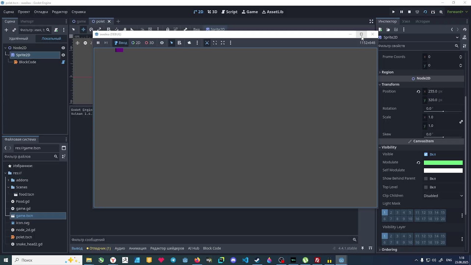The width and height of the screenshot is (471, 265).
Task: Suspend the game with embedded pause button
Action: (98, 43)
